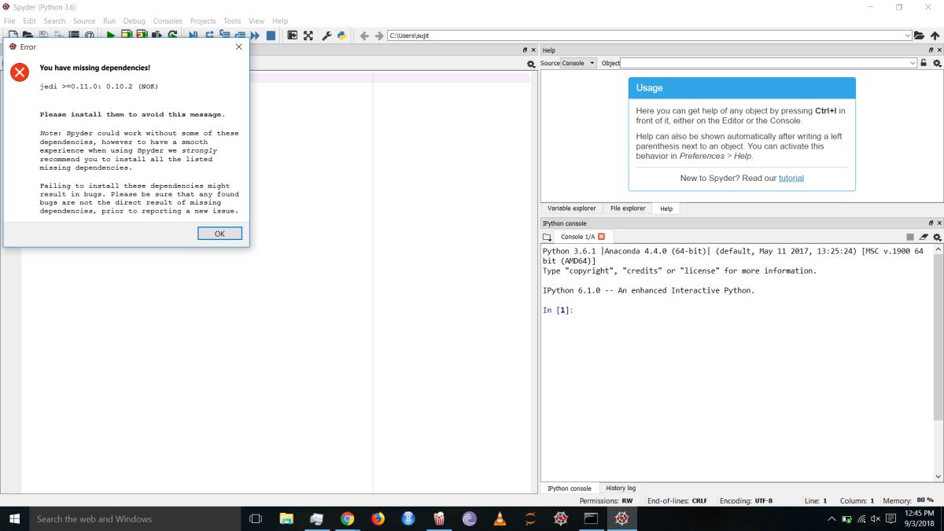Click the Memory 80 % status entry
This screenshot has width=944, height=531.
[x=908, y=500]
